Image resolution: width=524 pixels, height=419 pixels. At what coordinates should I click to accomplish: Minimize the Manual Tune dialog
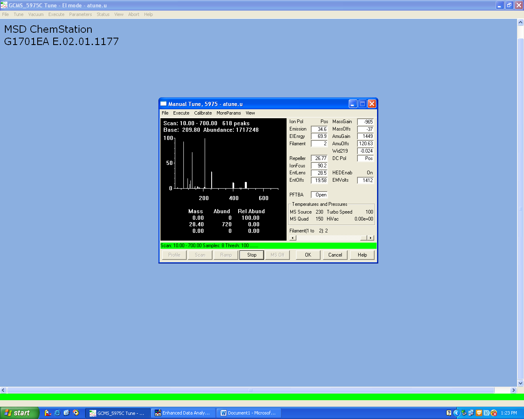tap(353, 104)
